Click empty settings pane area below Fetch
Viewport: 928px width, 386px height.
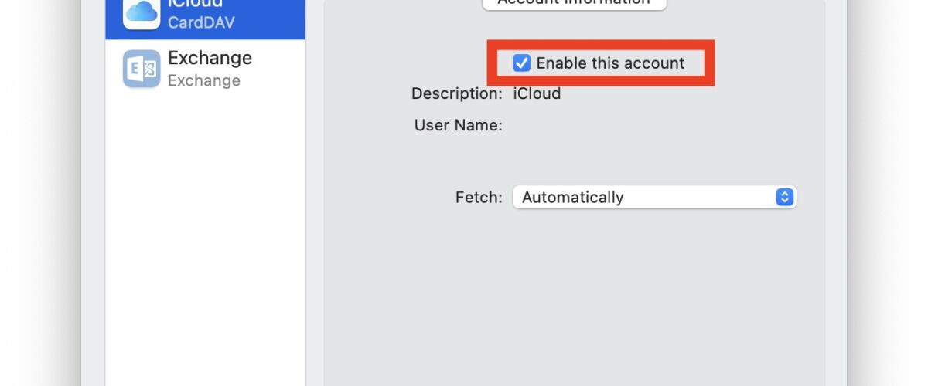pos(574,301)
